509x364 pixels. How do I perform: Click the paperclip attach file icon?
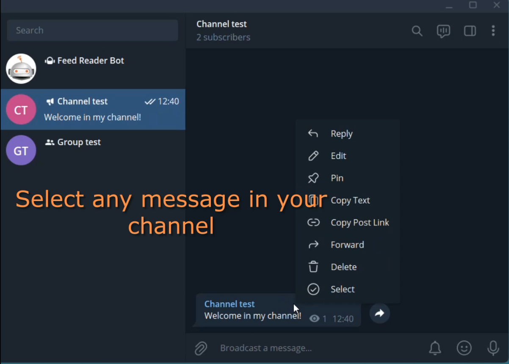tap(201, 348)
